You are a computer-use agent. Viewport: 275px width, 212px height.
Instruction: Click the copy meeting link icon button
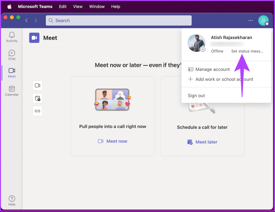(x=37, y=111)
